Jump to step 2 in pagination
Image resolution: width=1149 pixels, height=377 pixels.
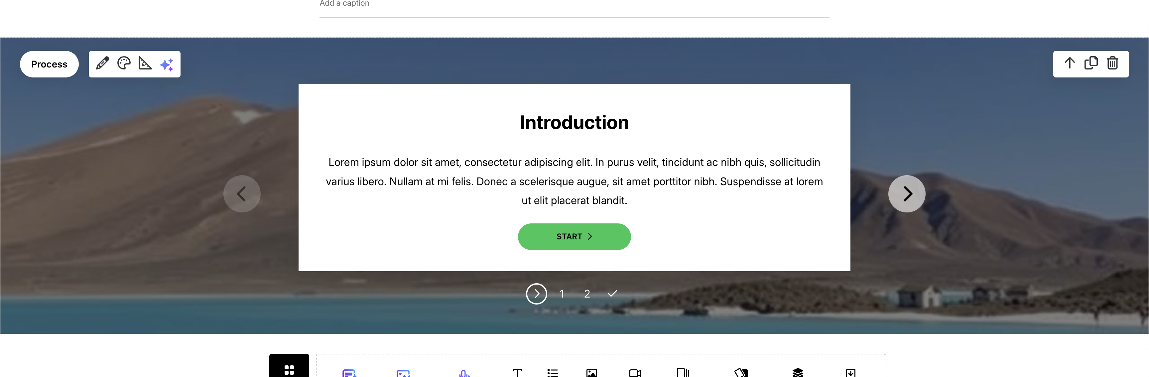(x=587, y=294)
